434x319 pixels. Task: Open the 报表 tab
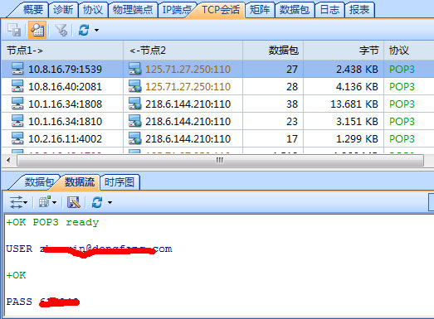pyautogui.click(x=359, y=10)
